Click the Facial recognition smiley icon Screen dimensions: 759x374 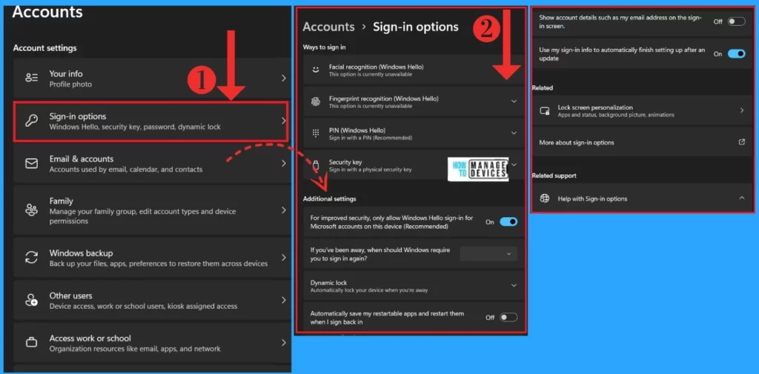tap(316, 70)
